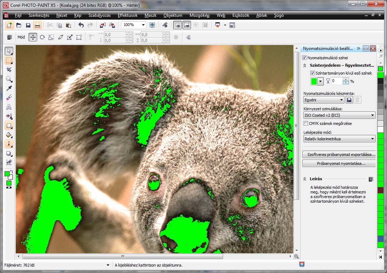Select the Rectangle shape tool
Image resolution: width=387 pixels, height=273 pixels.
point(9,126)
